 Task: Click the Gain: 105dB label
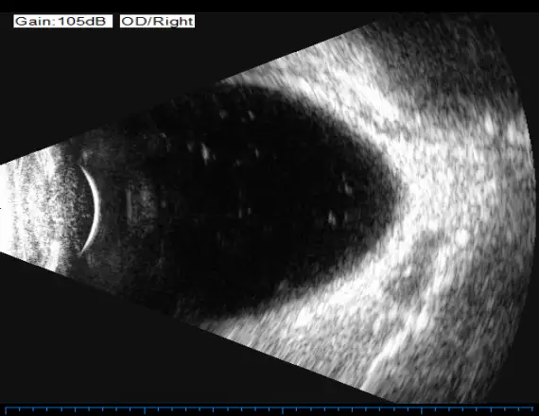tap(63, 22)
